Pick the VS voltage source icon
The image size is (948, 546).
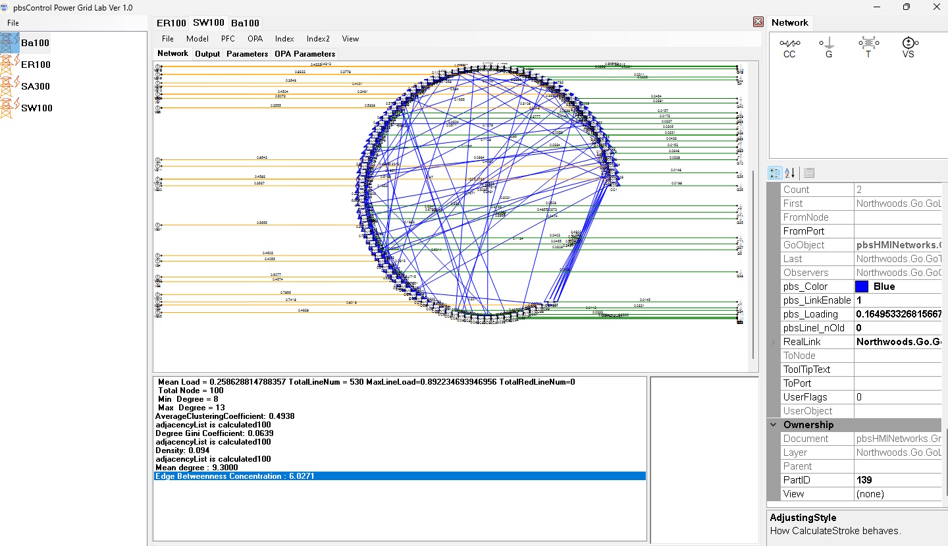pos(908,43)
